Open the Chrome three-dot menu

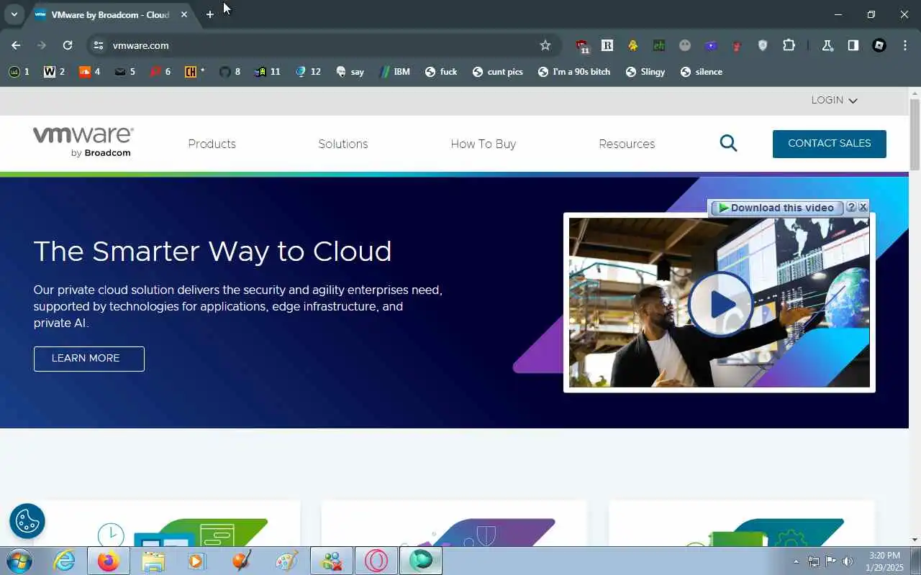(x=905, y=45)
